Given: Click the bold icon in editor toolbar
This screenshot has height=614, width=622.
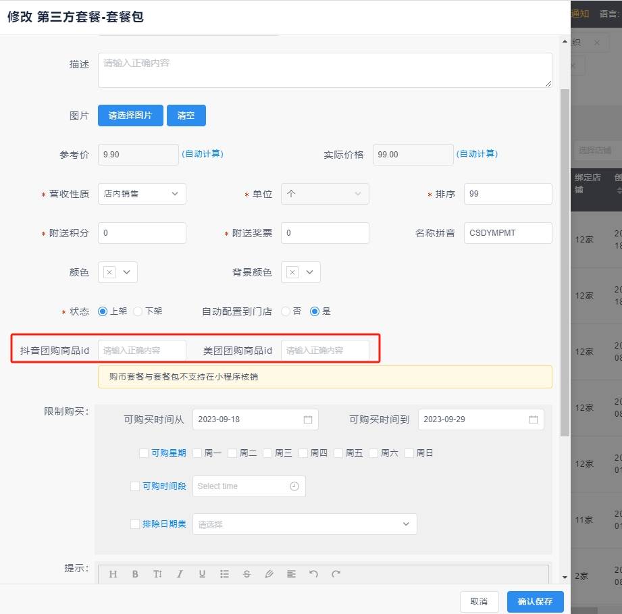Looking at the screenshot, I should pos(135,574).
